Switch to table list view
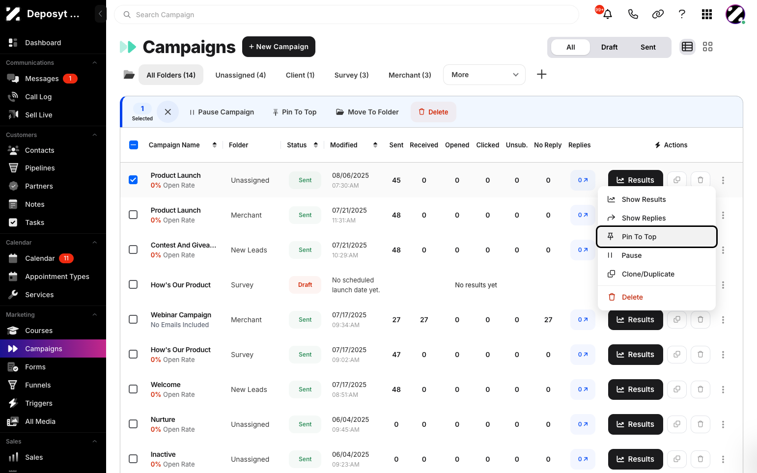 coord(687,47)
